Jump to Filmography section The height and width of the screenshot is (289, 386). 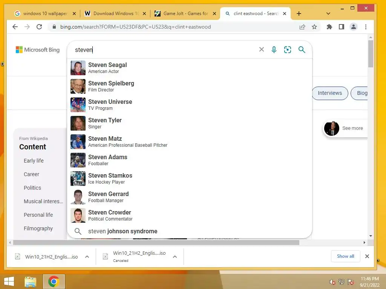click(x=38, y=228)
